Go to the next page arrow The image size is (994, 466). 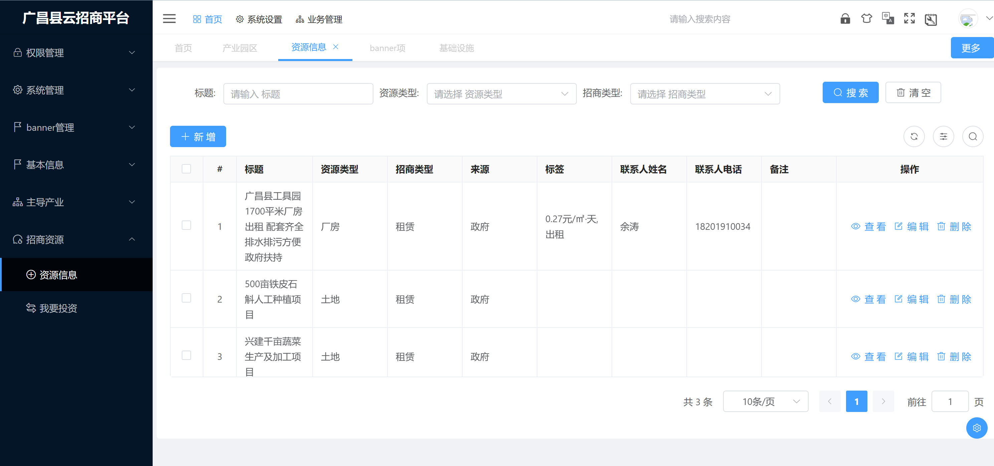[x=883, y=401]
